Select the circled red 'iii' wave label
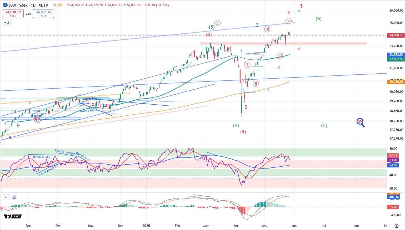Image resolution: width=405 pixels, height=230 pixels. coord(267,29)
